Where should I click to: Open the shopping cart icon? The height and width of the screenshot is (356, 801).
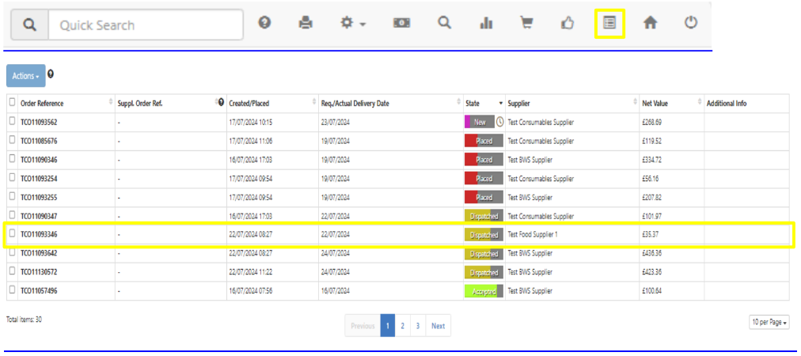526,24
